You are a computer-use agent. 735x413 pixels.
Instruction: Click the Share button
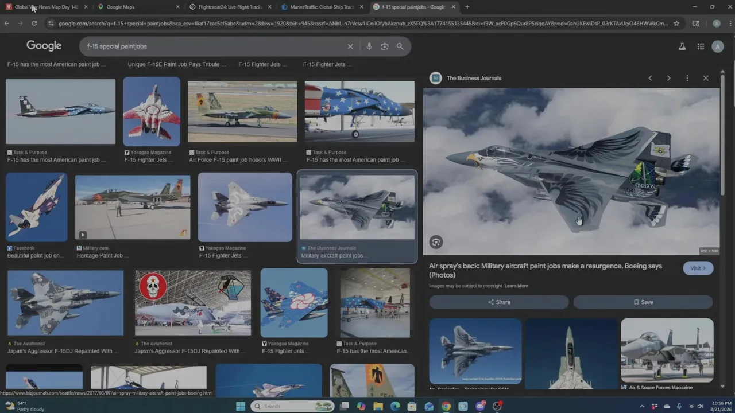click(498, 302)
